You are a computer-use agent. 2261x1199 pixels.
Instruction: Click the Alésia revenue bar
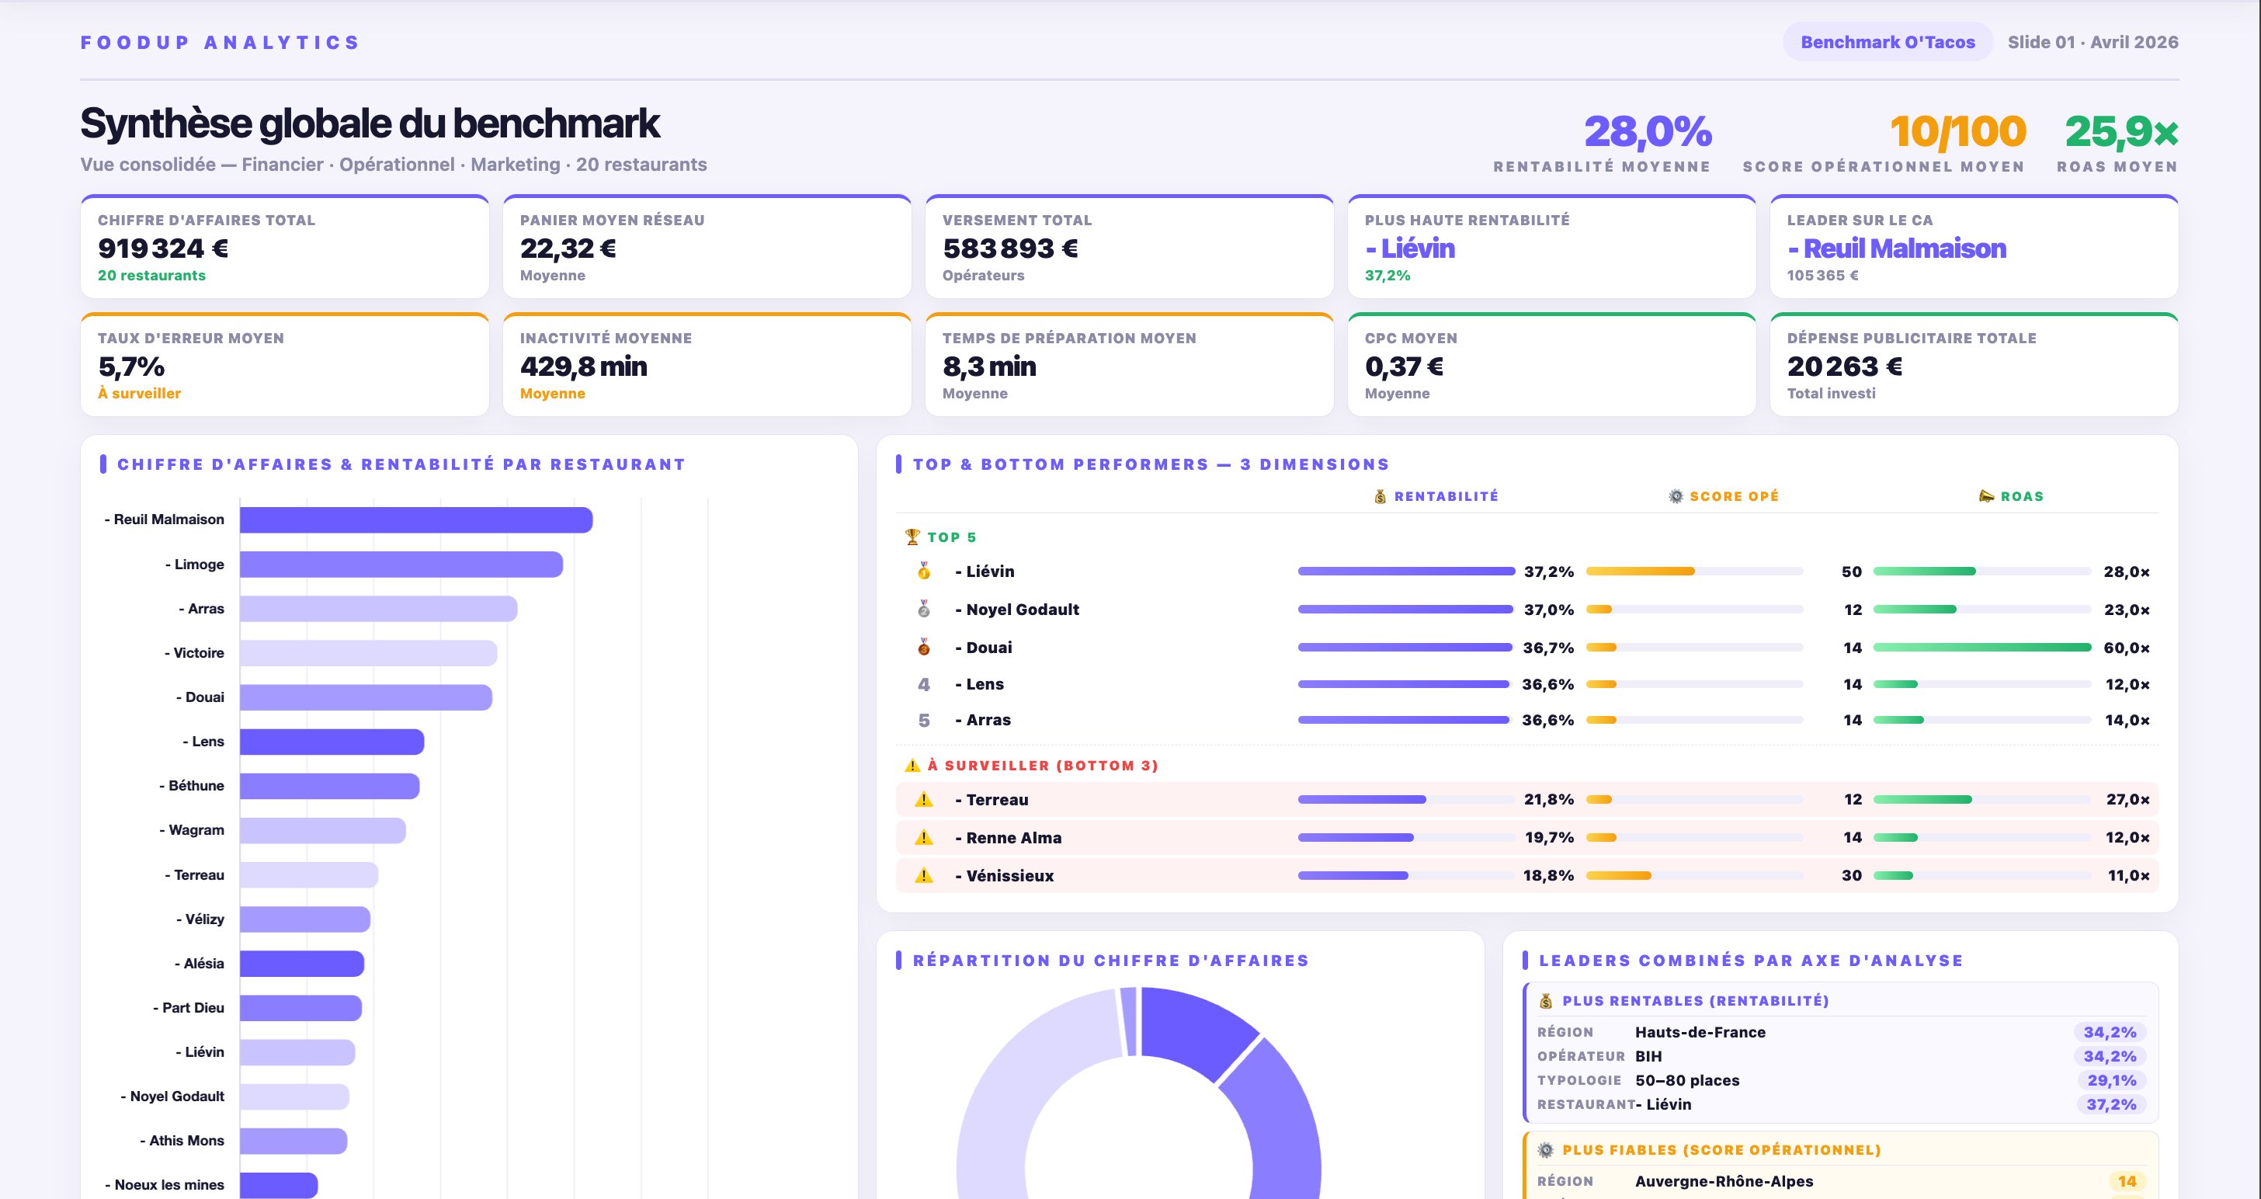click(302, 963)
